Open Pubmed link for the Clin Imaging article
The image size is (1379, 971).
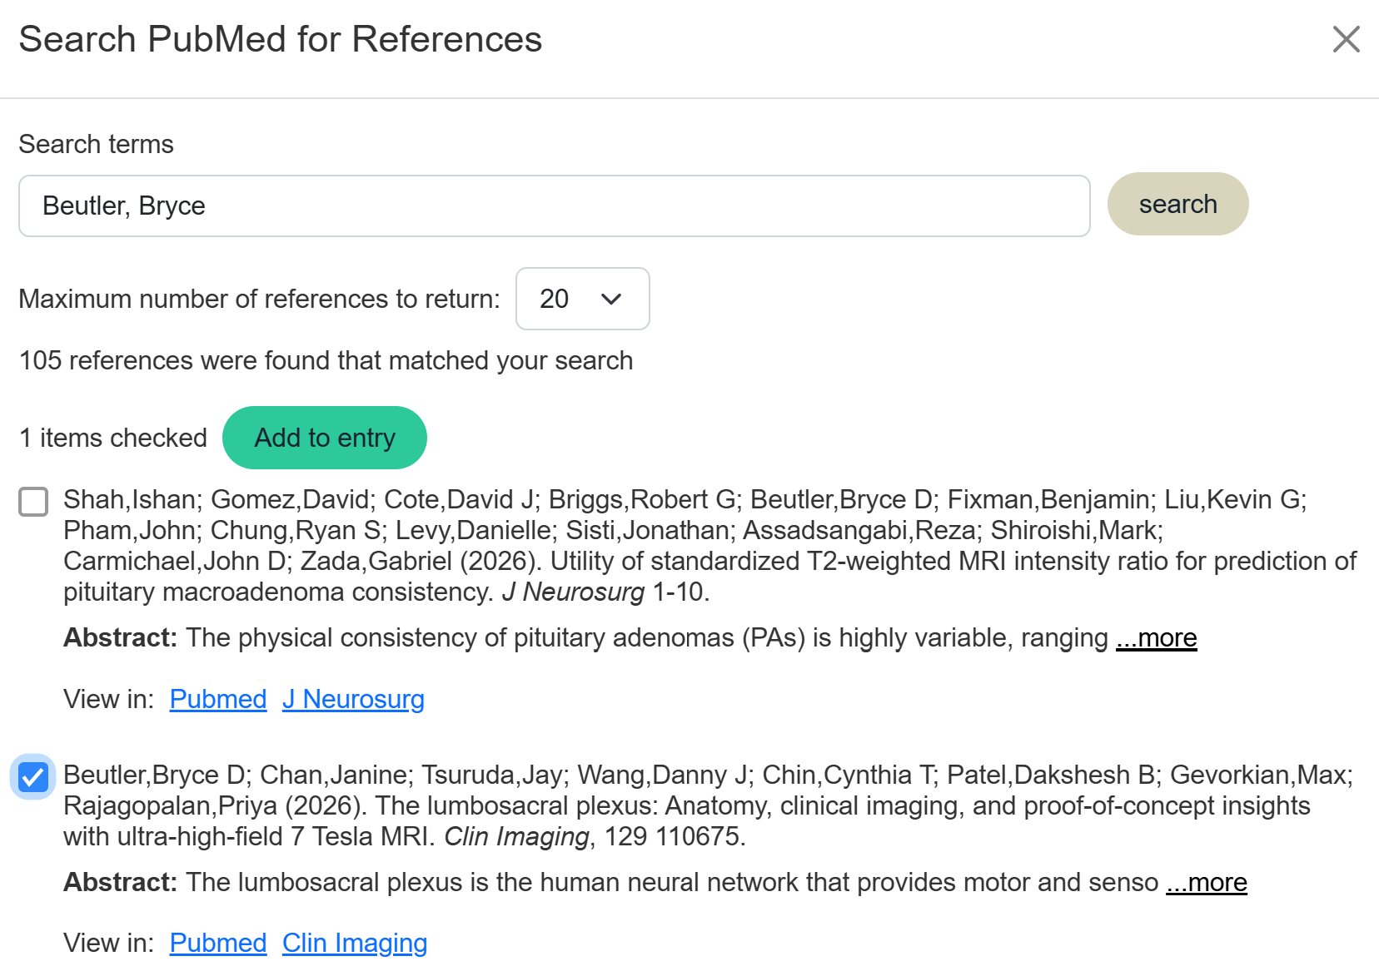coord(217,944)
